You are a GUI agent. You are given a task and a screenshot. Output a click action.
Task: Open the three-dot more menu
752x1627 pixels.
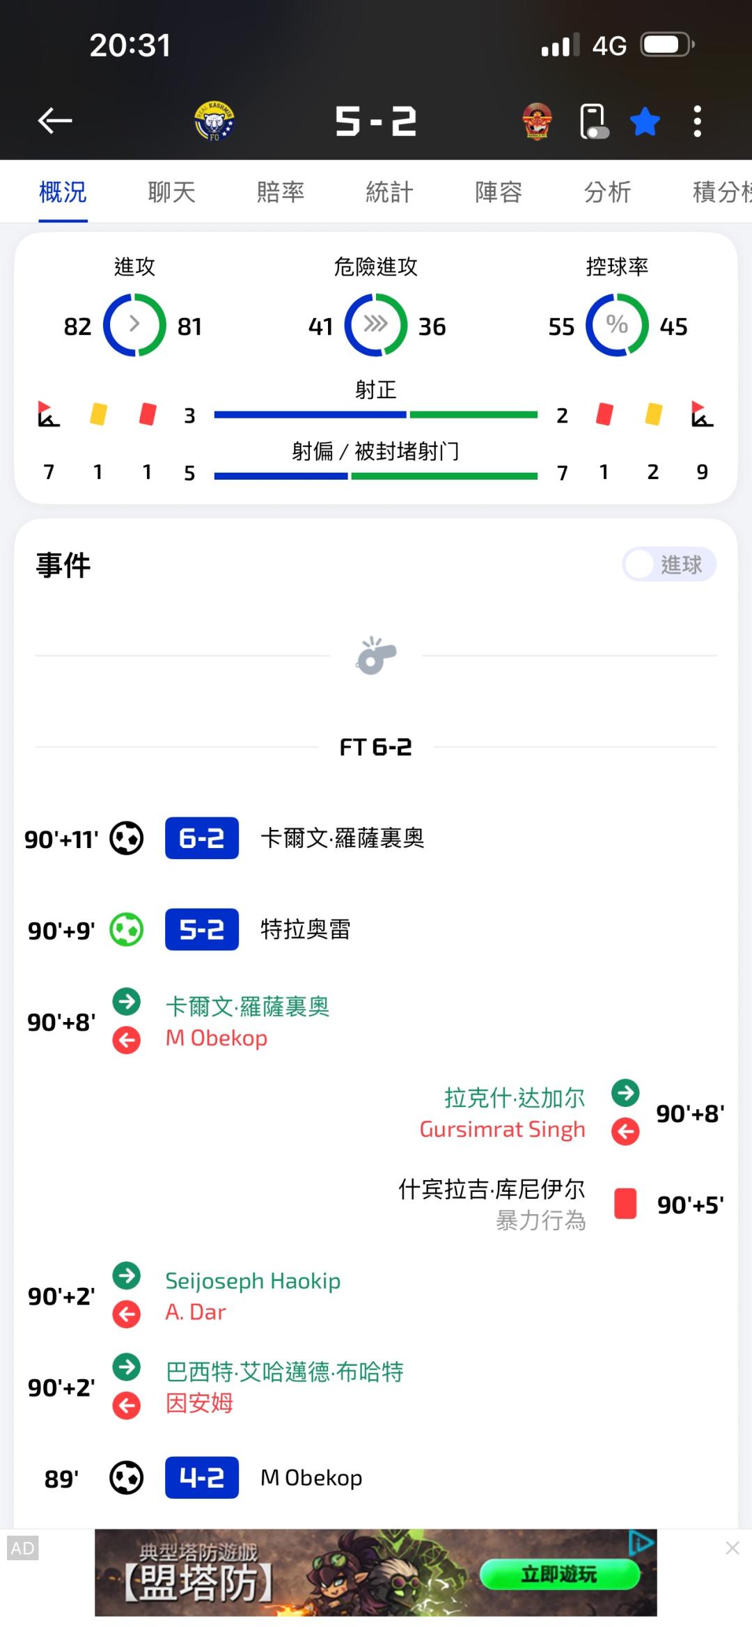coord(697,121)
